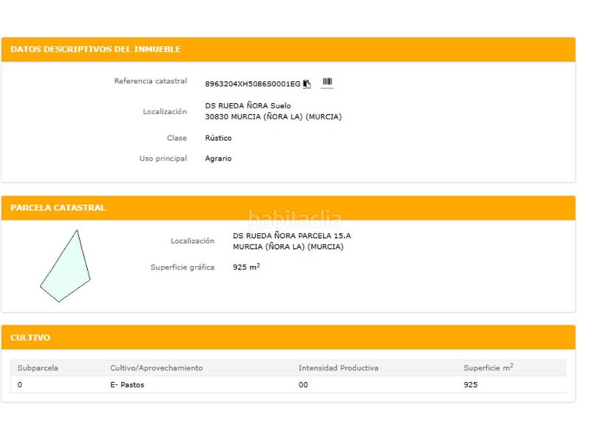Select the reference number 8963204XH5086S0001EG
The width and height of the screenshot is (590, 442).
tap(252, 84)
